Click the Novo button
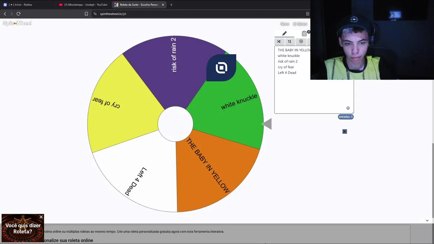The image size is (434, 244). tap(285, 24)
